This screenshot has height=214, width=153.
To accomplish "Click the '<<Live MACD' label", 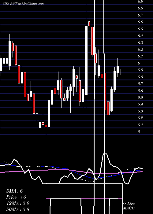I will pyautogui.click(x=129, y=206).
